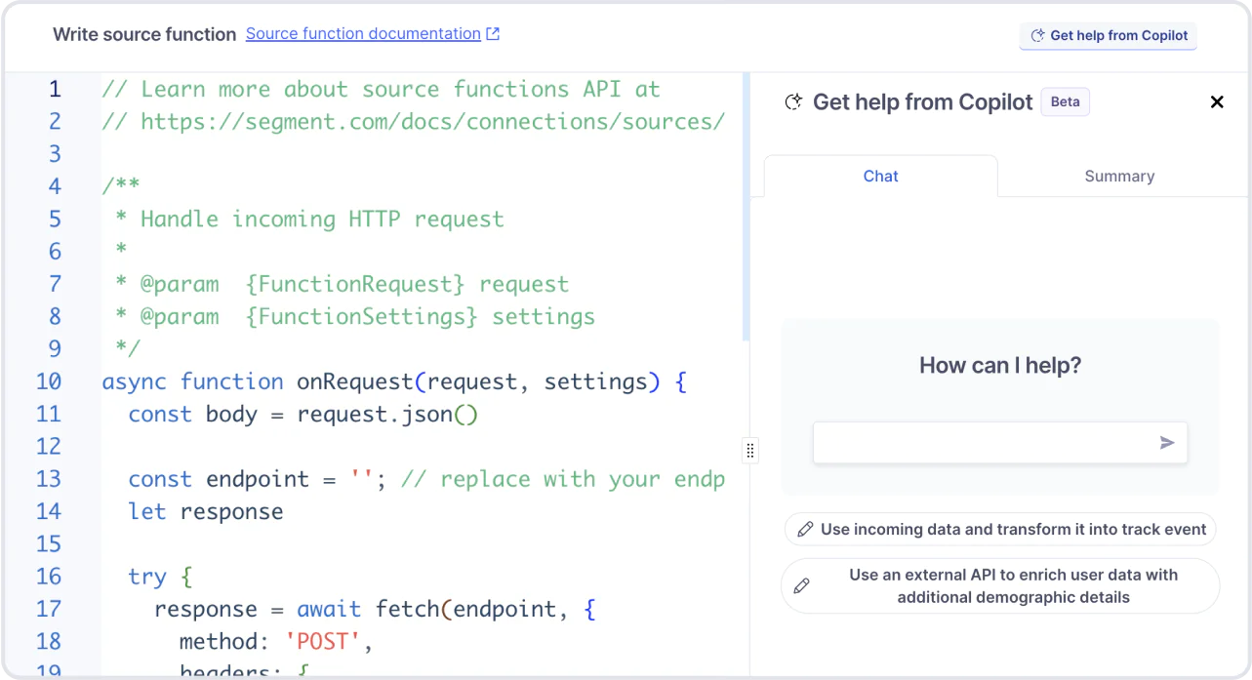The width and height of the screenshot is (1252, 680).
Task: Click the pencil icon on the external API suggestion
Action: pyautogui.click(x=802, y=585)
